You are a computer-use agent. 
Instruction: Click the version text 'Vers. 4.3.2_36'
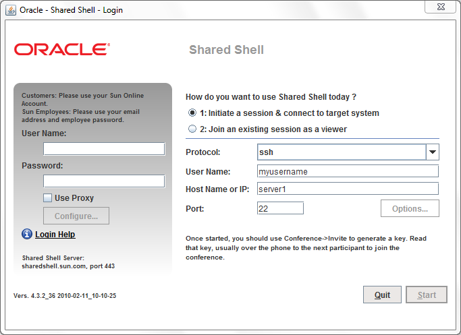(x=65, y=296)
